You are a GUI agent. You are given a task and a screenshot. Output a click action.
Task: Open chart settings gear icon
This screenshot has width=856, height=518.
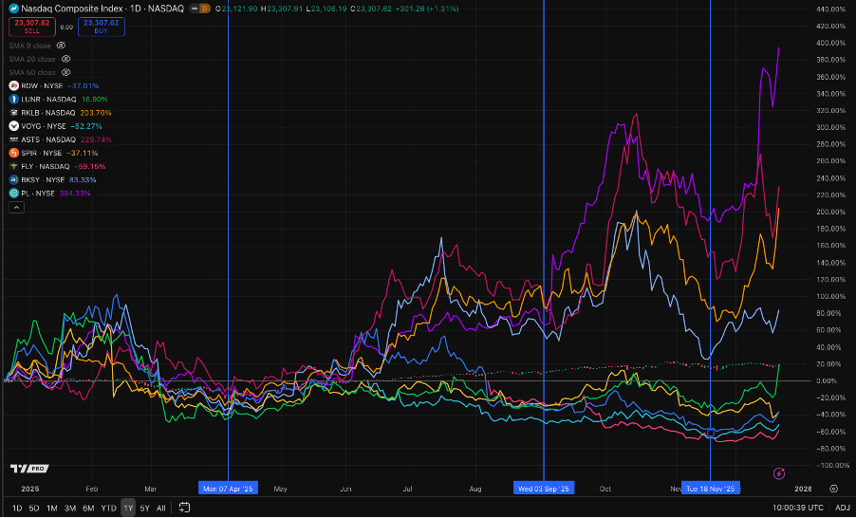[833, 489]
